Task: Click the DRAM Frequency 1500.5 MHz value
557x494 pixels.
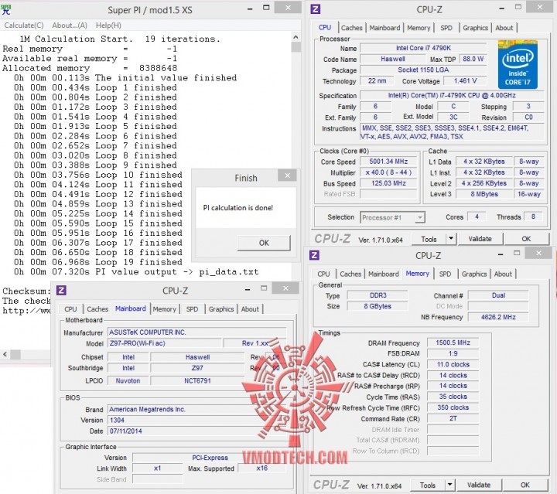Action: (x=453, y=342)
